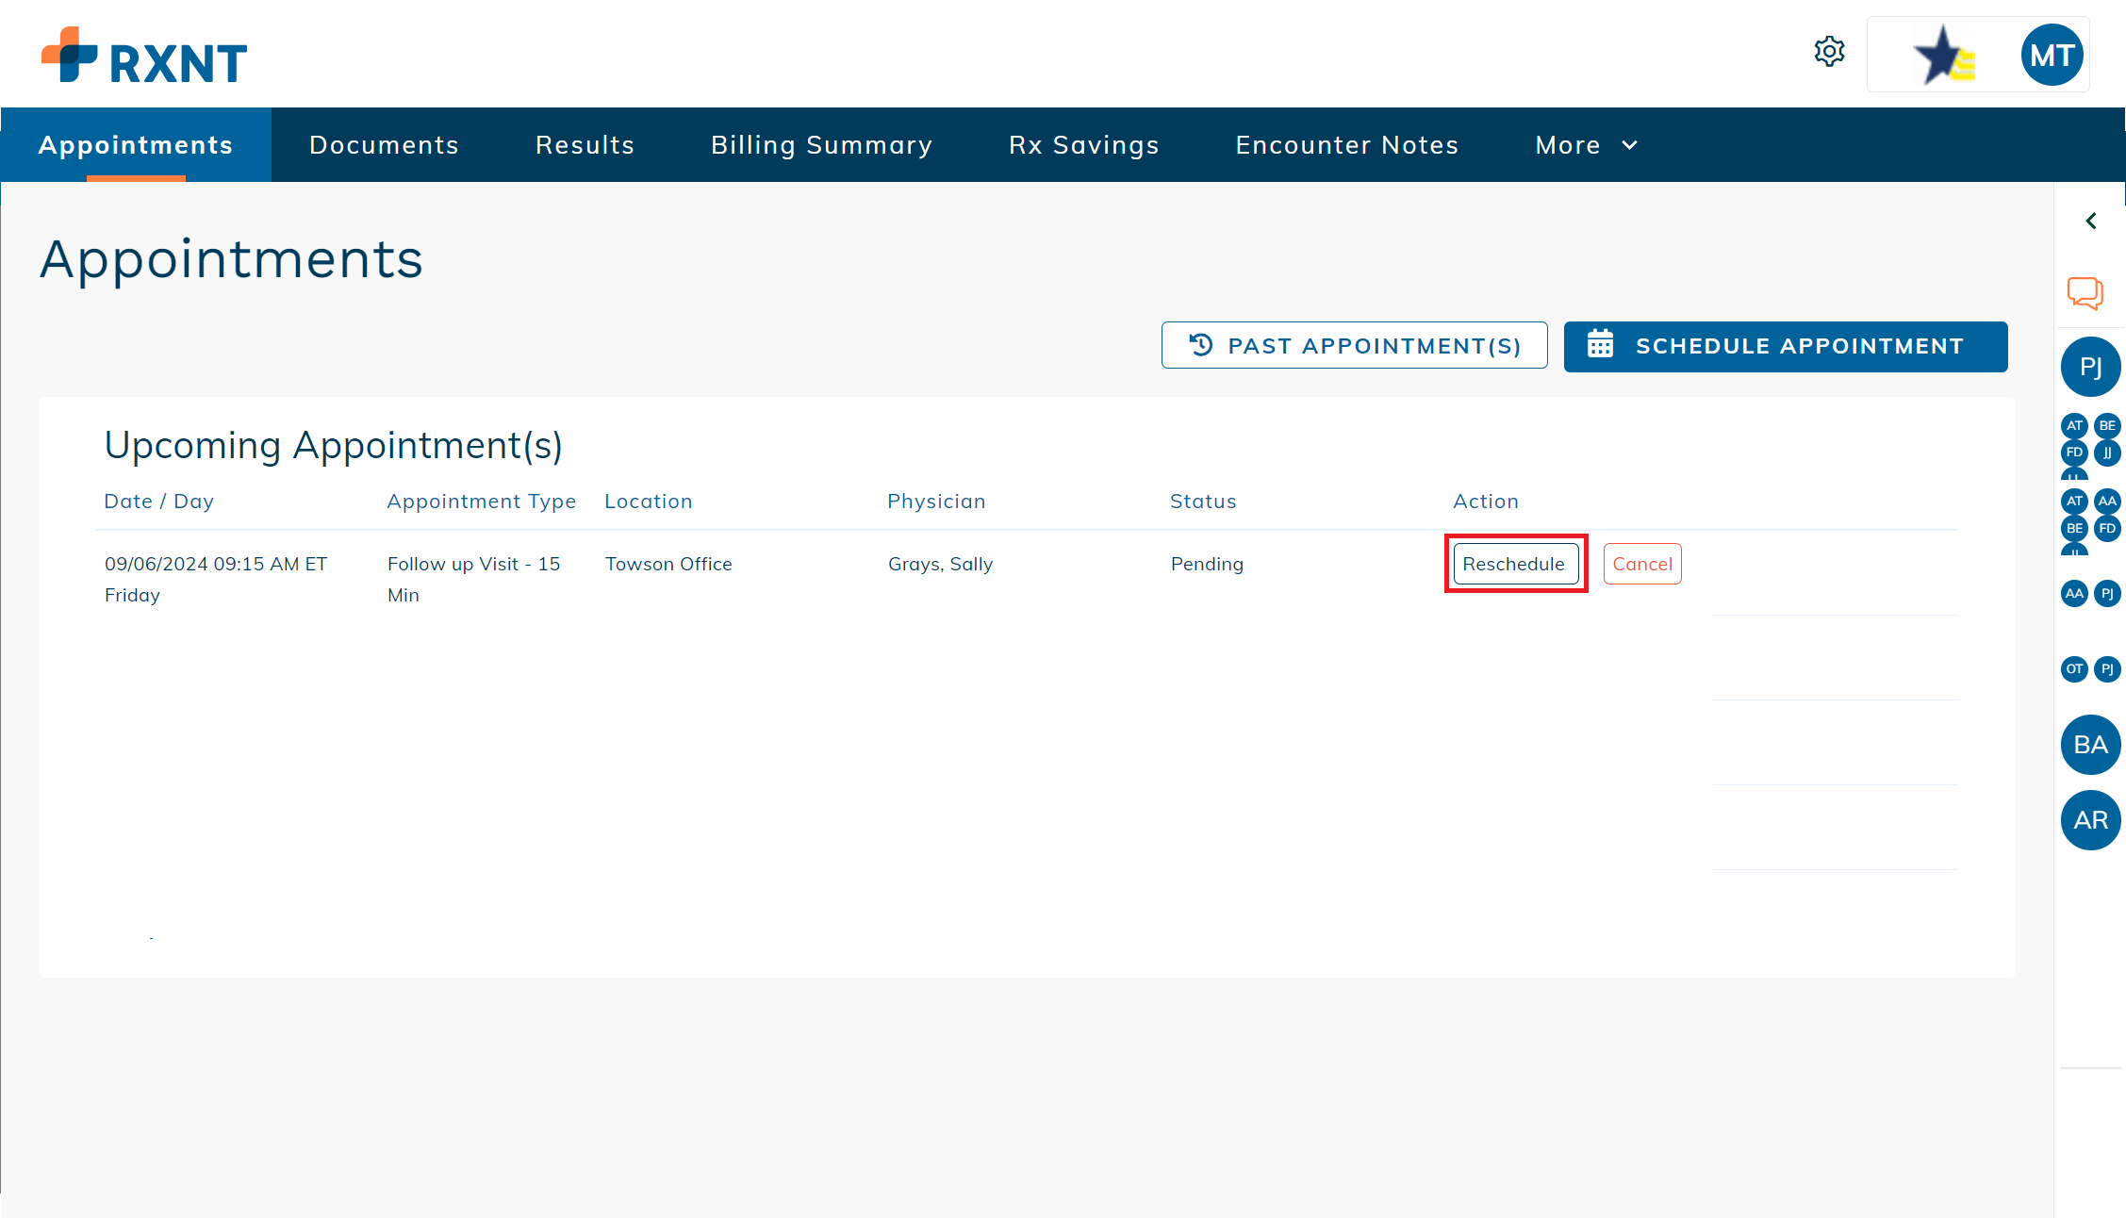Click the Date / Day column header
This screenshot has height=1218, width=2126.
coord(158,502)
